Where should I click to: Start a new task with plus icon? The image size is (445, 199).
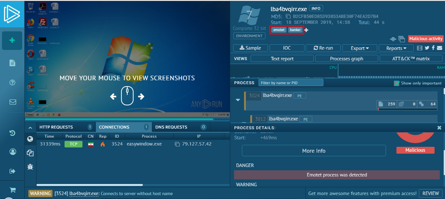pos(12,40)
